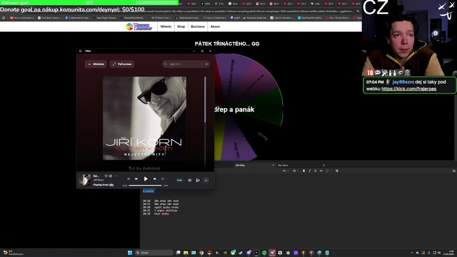Click the Wheel Decide logo
The width and height of the screenshot is (457, 257).
(139, 27)
